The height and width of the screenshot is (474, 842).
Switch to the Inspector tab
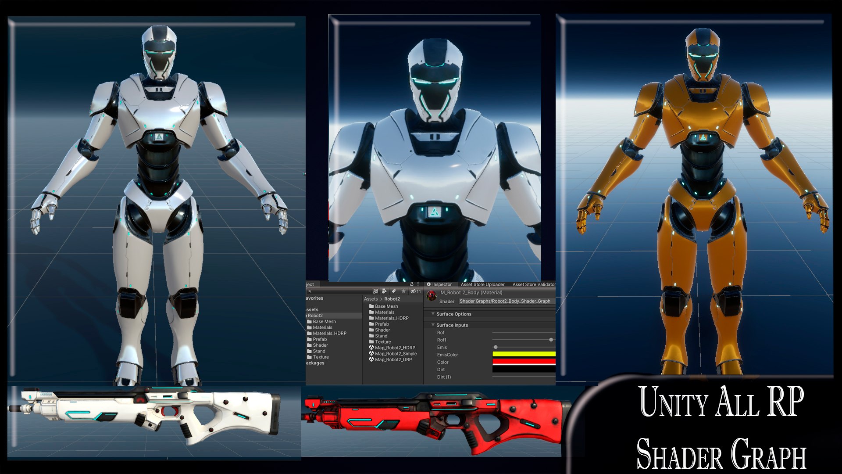[x=439, y=284]
